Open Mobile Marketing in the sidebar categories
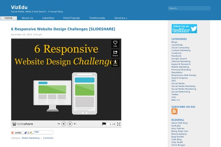 coord(180,67)
